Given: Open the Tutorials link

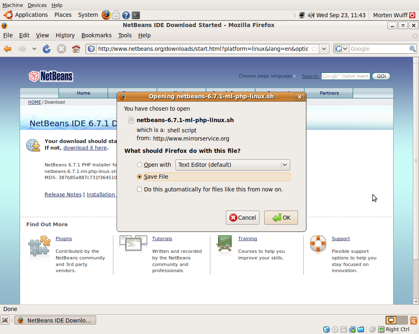Looking at the screenshot, I should click(x=162, y=239).
